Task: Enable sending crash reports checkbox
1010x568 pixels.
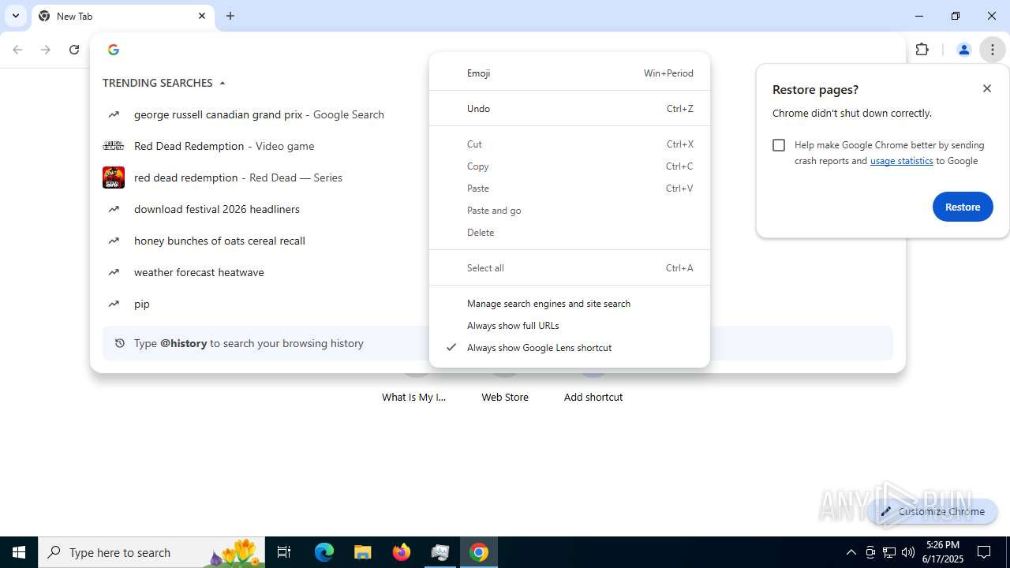Action: point(779,145)
